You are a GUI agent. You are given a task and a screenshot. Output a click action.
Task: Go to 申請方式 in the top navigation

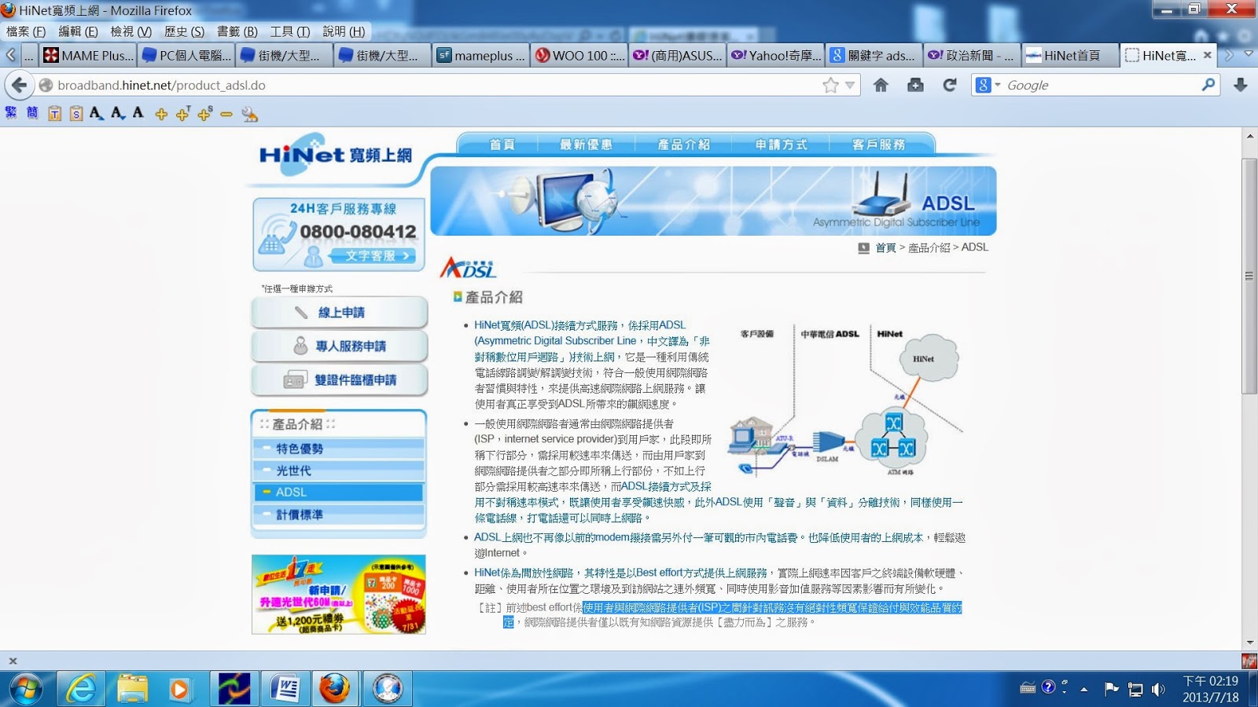click(x=781, y=145)
